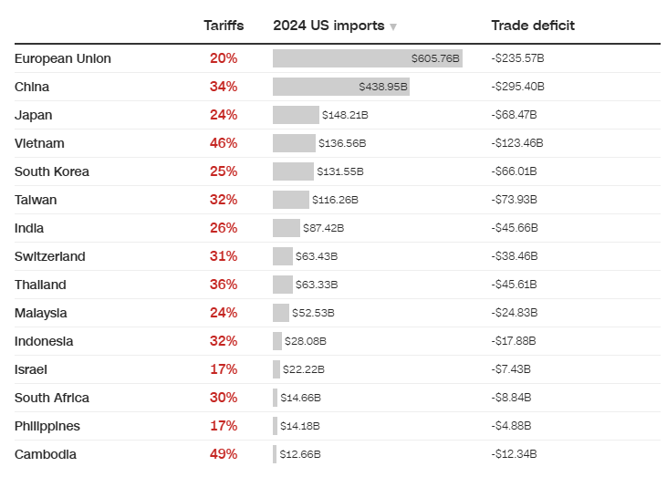Select the European Union row label
Image resolution: width=667 pixels, height=477 pixels.
[x=63, y=58]
